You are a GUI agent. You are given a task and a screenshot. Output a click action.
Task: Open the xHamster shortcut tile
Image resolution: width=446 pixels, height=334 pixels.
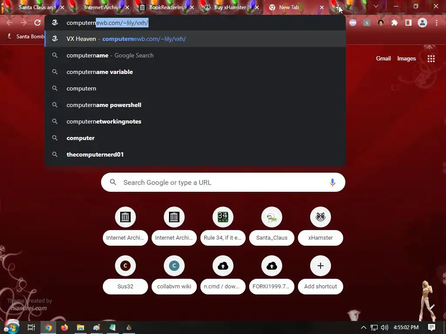320,226
